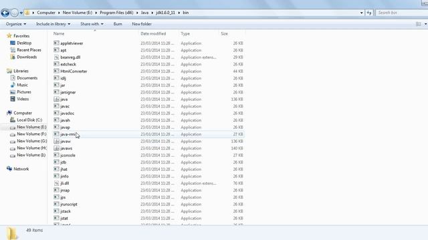This screenshot has width=428, height=240.
Task: Open New Volume (H:) drive
Action: tap(31, 148)
